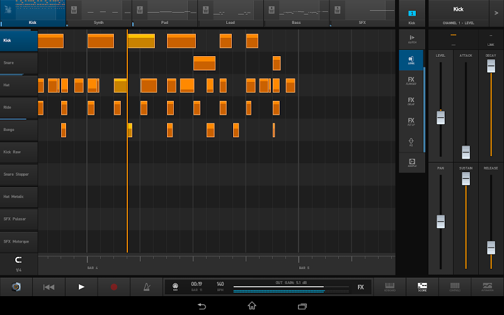Image resolution: width=504 pixels, height=315 pixels.
Task: Toggle the orange dash indicator beside LINK
Action: click(x=453, y=35)
